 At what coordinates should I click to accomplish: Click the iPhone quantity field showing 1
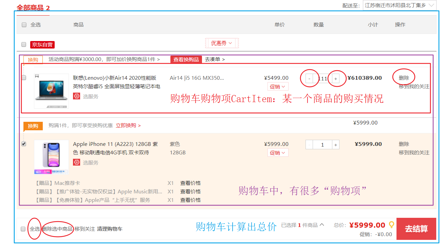pyautogui.click(x=322, y=145)
